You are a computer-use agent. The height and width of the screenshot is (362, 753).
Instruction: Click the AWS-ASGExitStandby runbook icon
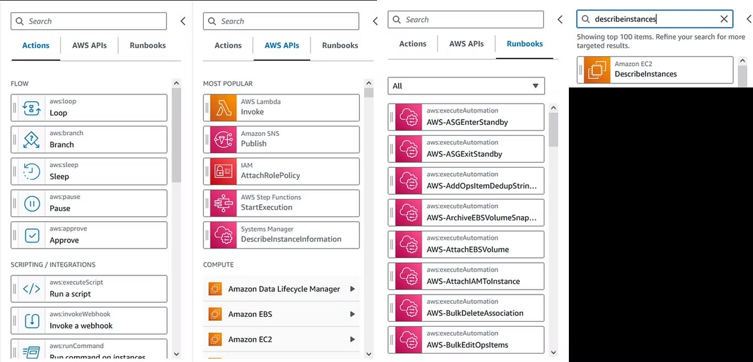click(x=408, y=149)
